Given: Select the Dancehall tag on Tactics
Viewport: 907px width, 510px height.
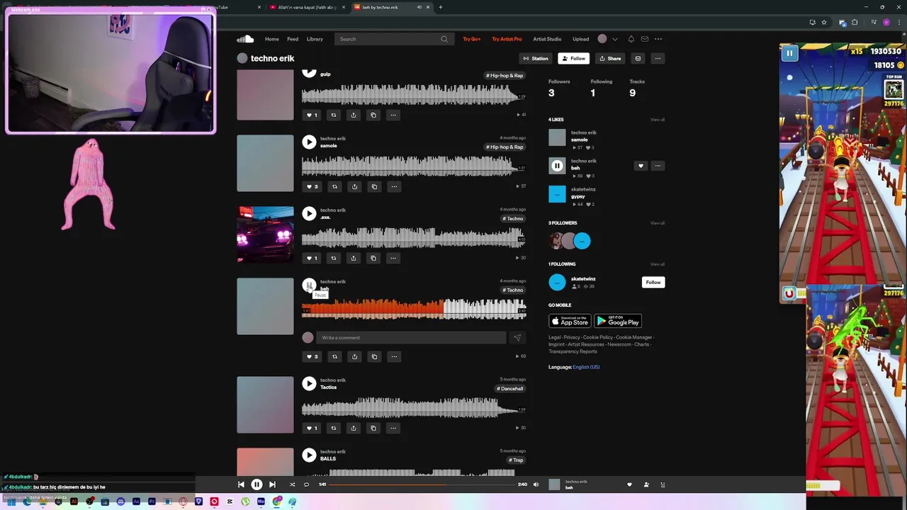Looking at the screenshot, I should pyautogui.click(x=510, y=388).
